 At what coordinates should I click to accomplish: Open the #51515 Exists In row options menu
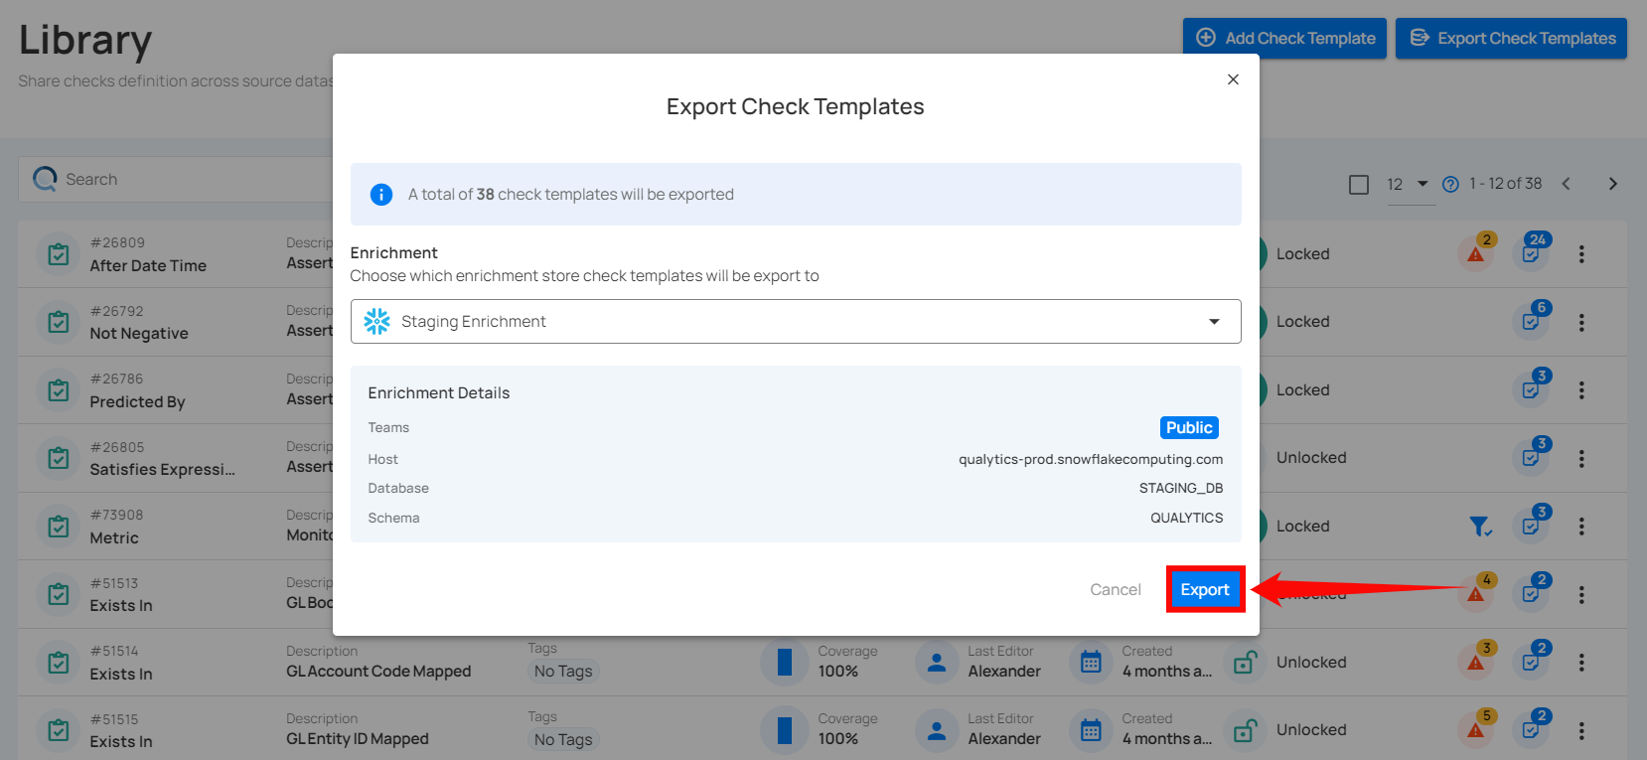tap(1581, 730)
